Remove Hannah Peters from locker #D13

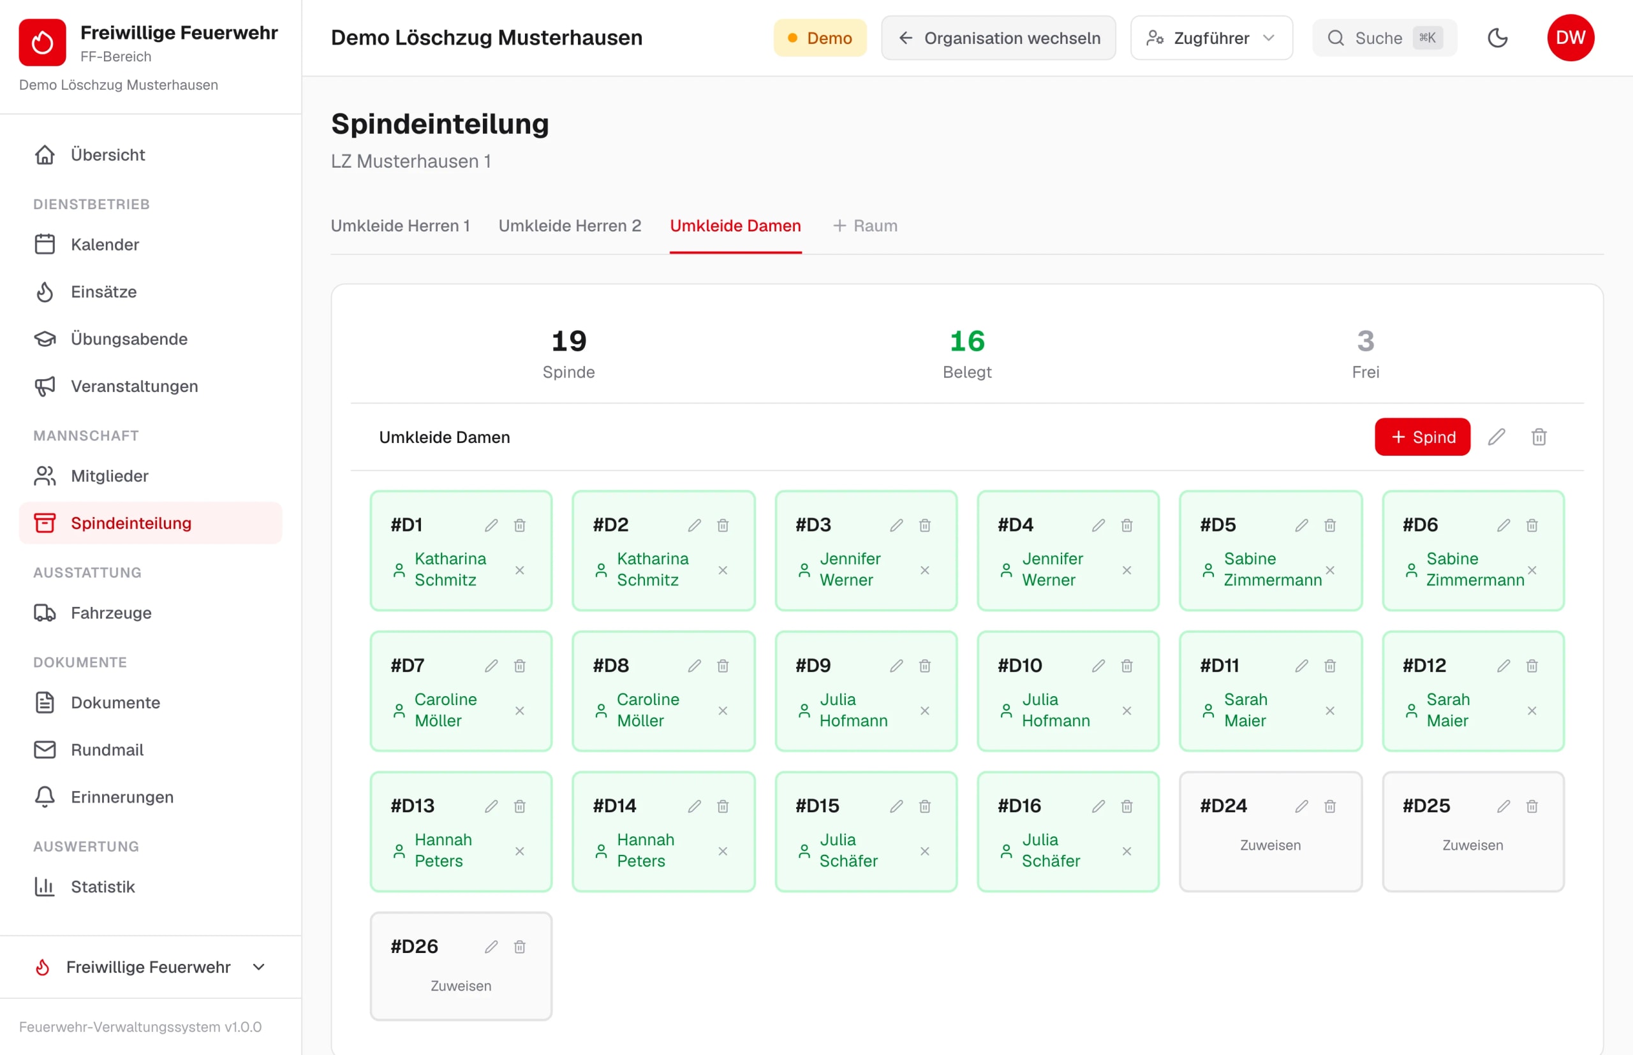(x=520, y=852)
